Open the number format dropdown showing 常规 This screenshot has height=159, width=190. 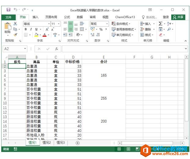tap(107, 24)
